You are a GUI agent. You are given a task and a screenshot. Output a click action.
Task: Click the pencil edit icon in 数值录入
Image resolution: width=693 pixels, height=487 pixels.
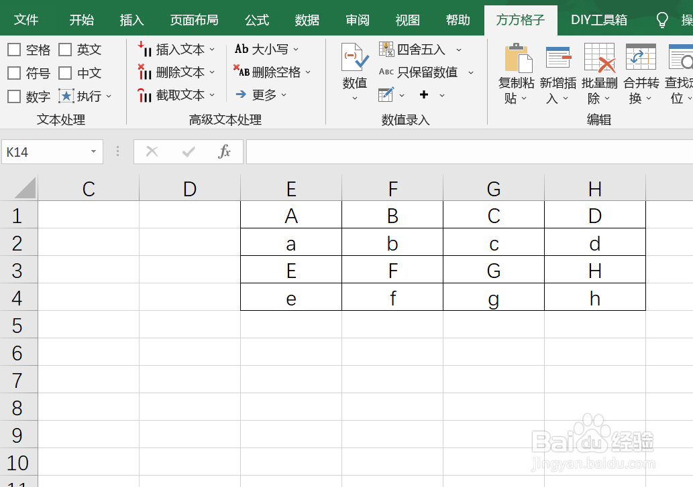click(386, 94)
